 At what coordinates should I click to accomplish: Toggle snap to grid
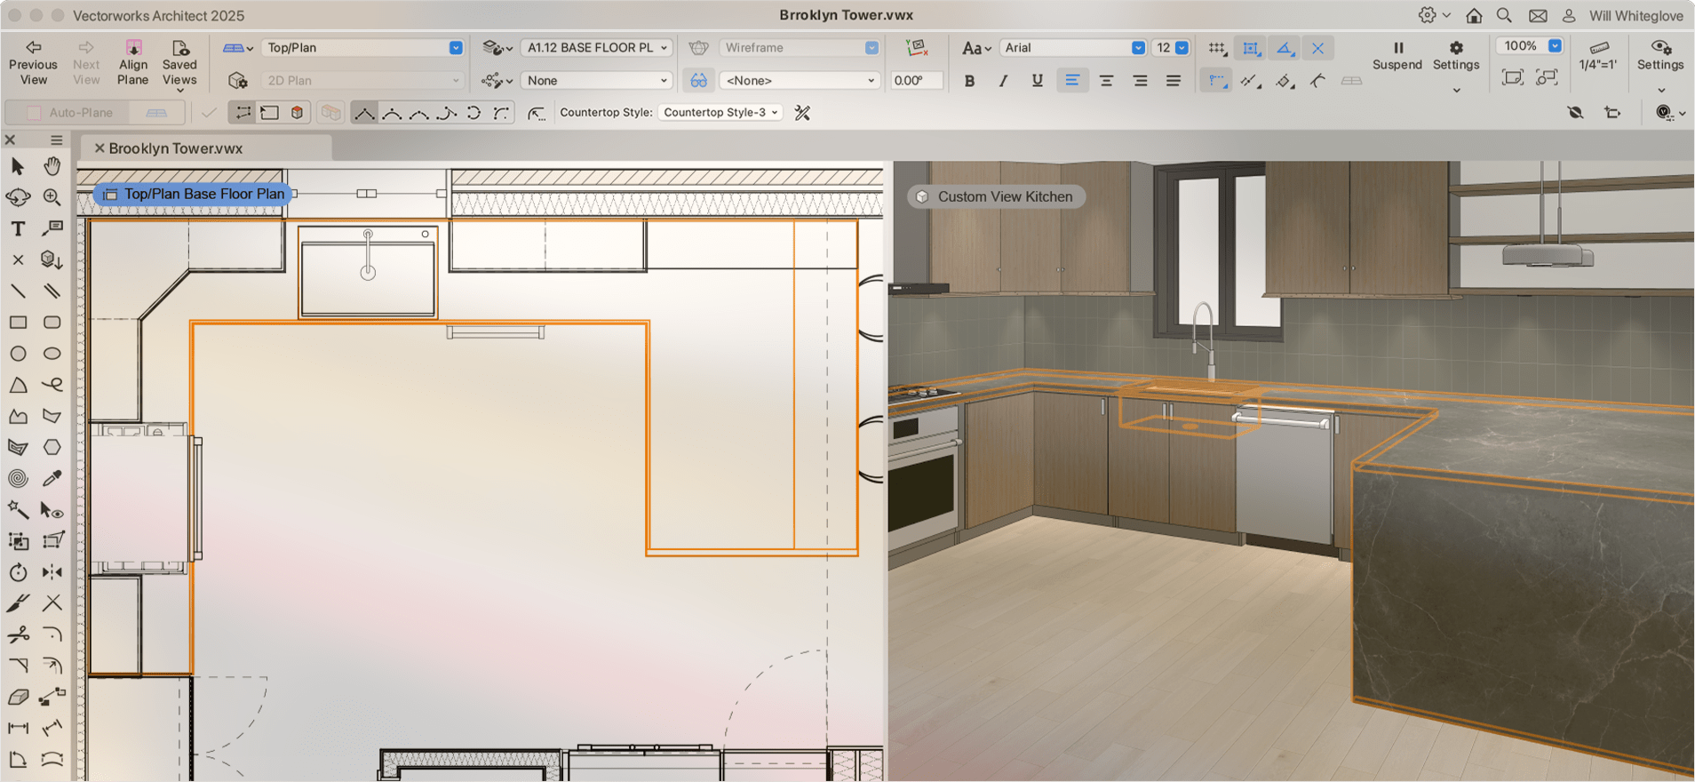(x=1217, y=48)
